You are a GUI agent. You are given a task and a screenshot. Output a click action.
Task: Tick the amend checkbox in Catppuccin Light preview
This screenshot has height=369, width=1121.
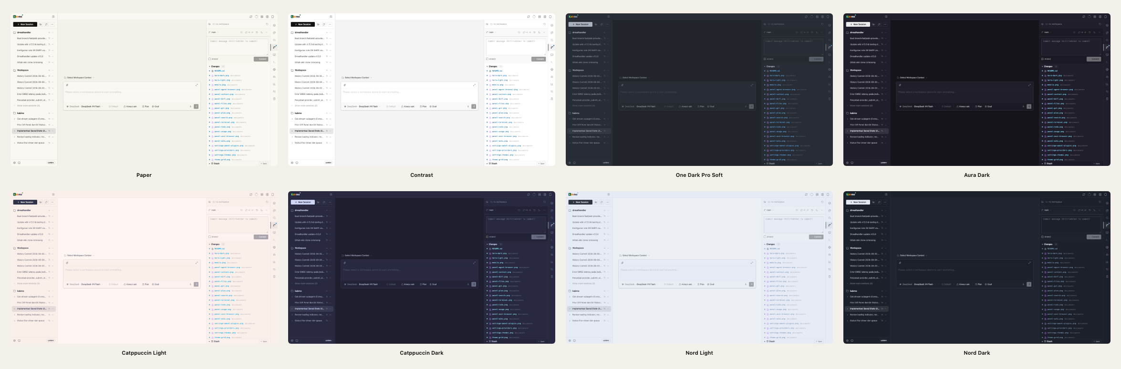pos(209,237)
